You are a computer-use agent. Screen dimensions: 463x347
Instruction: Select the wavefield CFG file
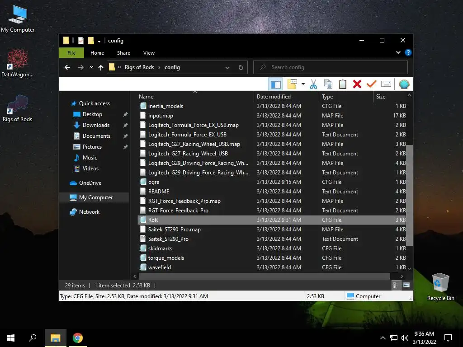pos(272,267)
